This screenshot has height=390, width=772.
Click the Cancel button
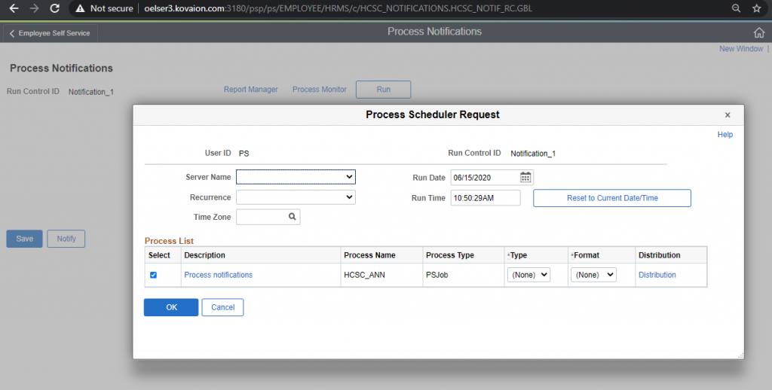(222, 307)
